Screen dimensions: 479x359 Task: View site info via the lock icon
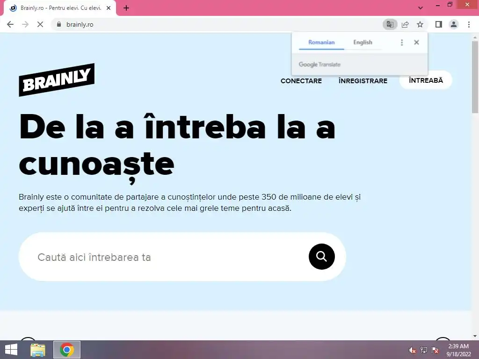pos(59,24)
